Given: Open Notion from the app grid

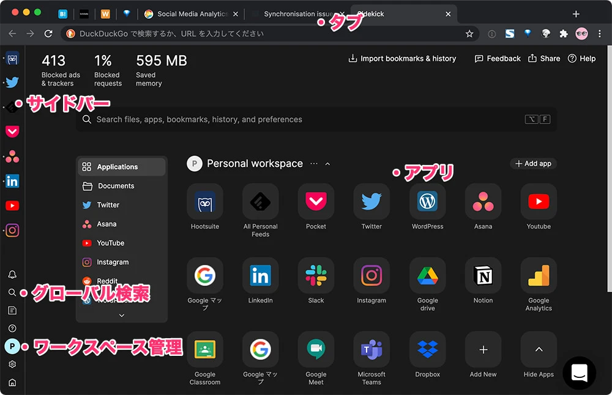Looking at the screenshot, I should click(x=483, y=276).
